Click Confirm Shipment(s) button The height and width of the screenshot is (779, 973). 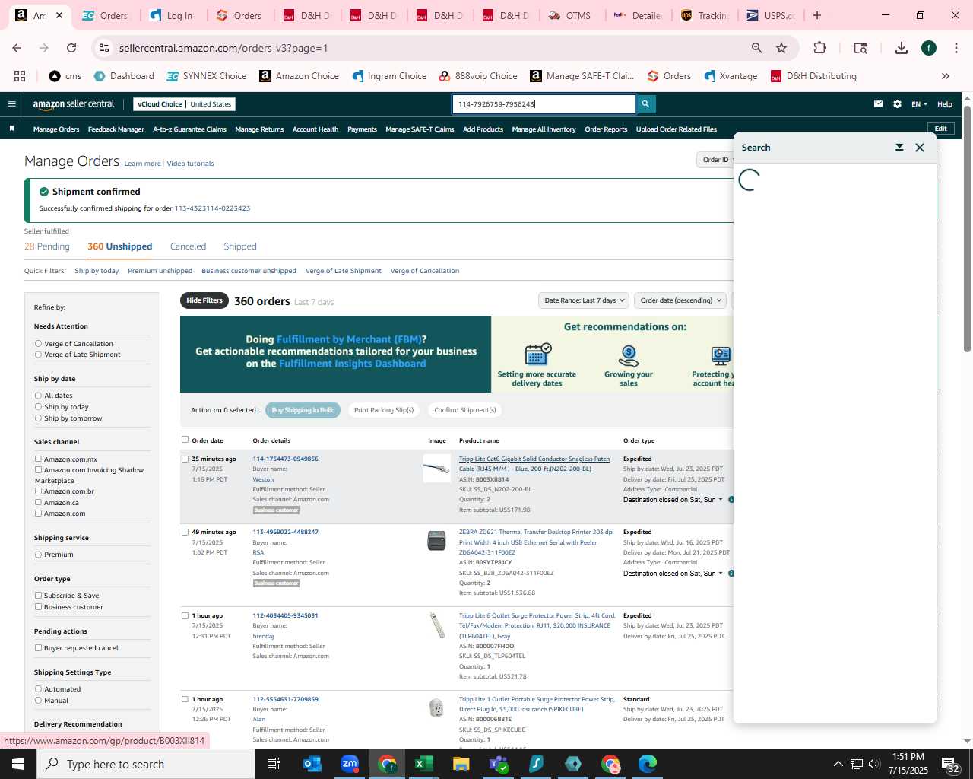coord(465,410)
